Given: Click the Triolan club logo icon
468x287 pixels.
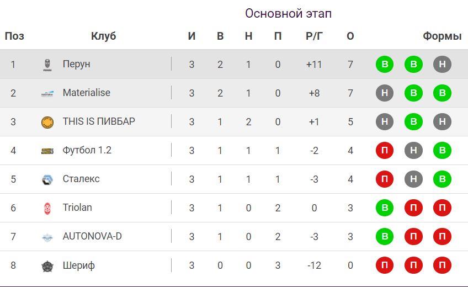Looking at the screenshot, I should 47,208.
